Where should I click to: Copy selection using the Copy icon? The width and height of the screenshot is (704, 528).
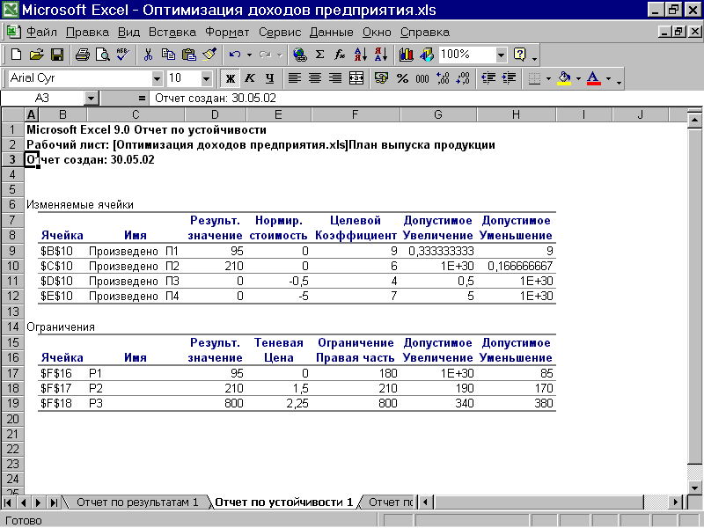168,55
